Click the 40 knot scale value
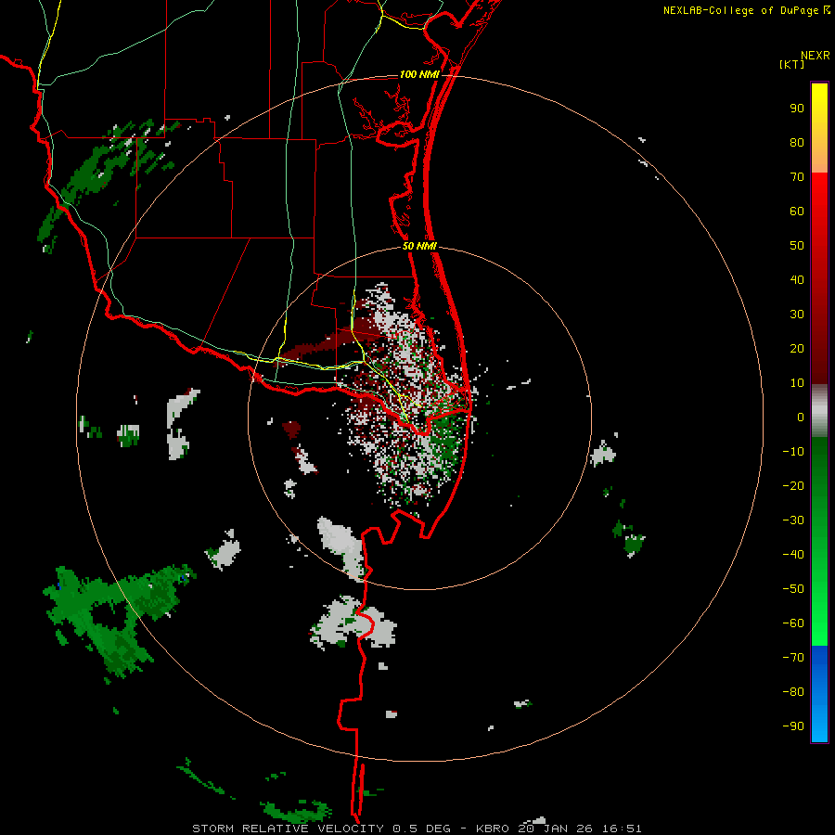Image resolution: width=835 pixels, height=835 pixels. click(x=797, y=280)
